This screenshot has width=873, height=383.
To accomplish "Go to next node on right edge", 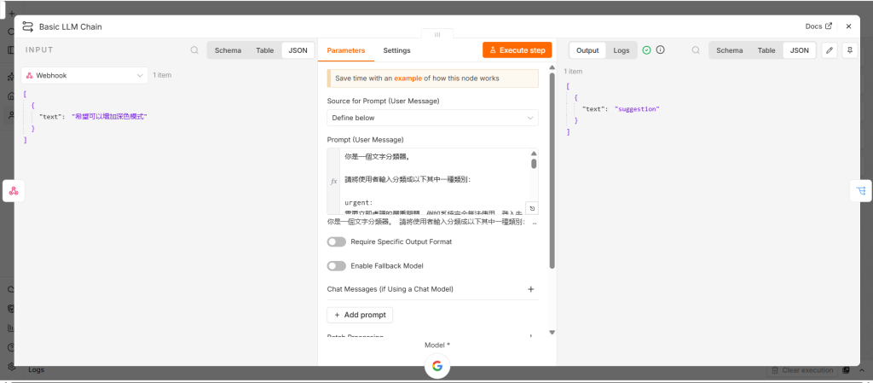I will click(x=861, y=191).
